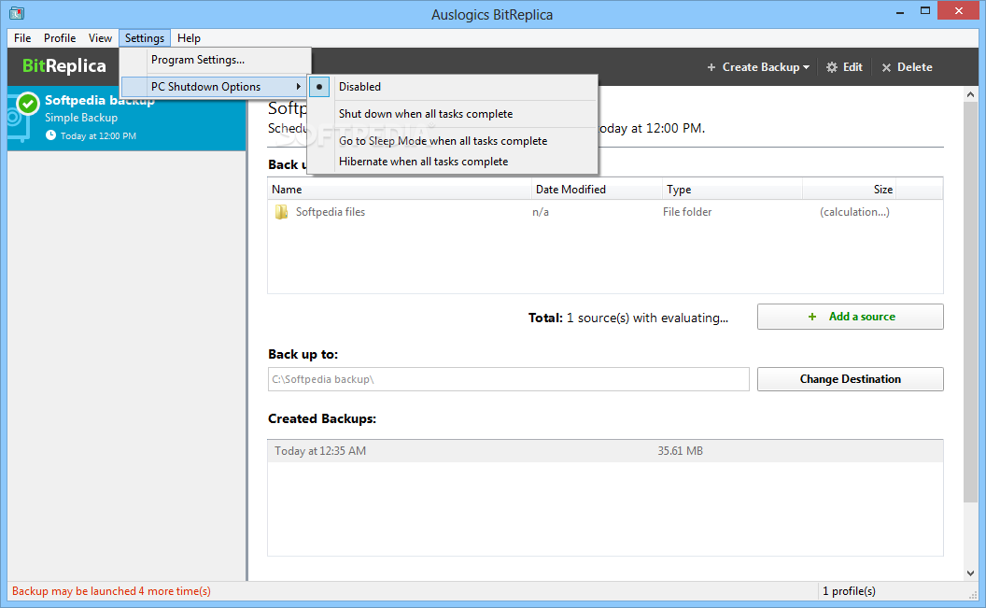Click the Change Destination button
Screen dimensions: 986x608
[x=851, y=379]
